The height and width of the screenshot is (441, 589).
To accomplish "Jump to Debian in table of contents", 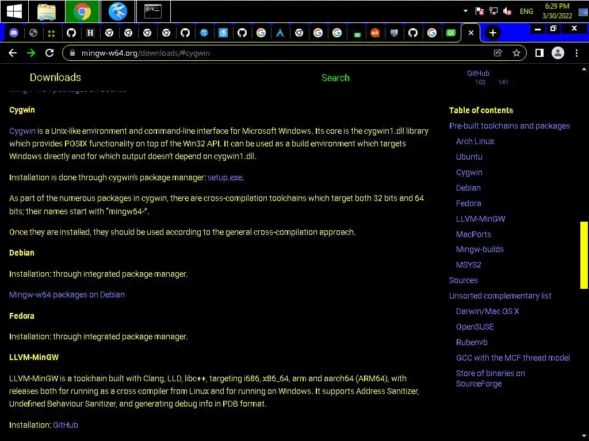I will (x=468, y=188).
